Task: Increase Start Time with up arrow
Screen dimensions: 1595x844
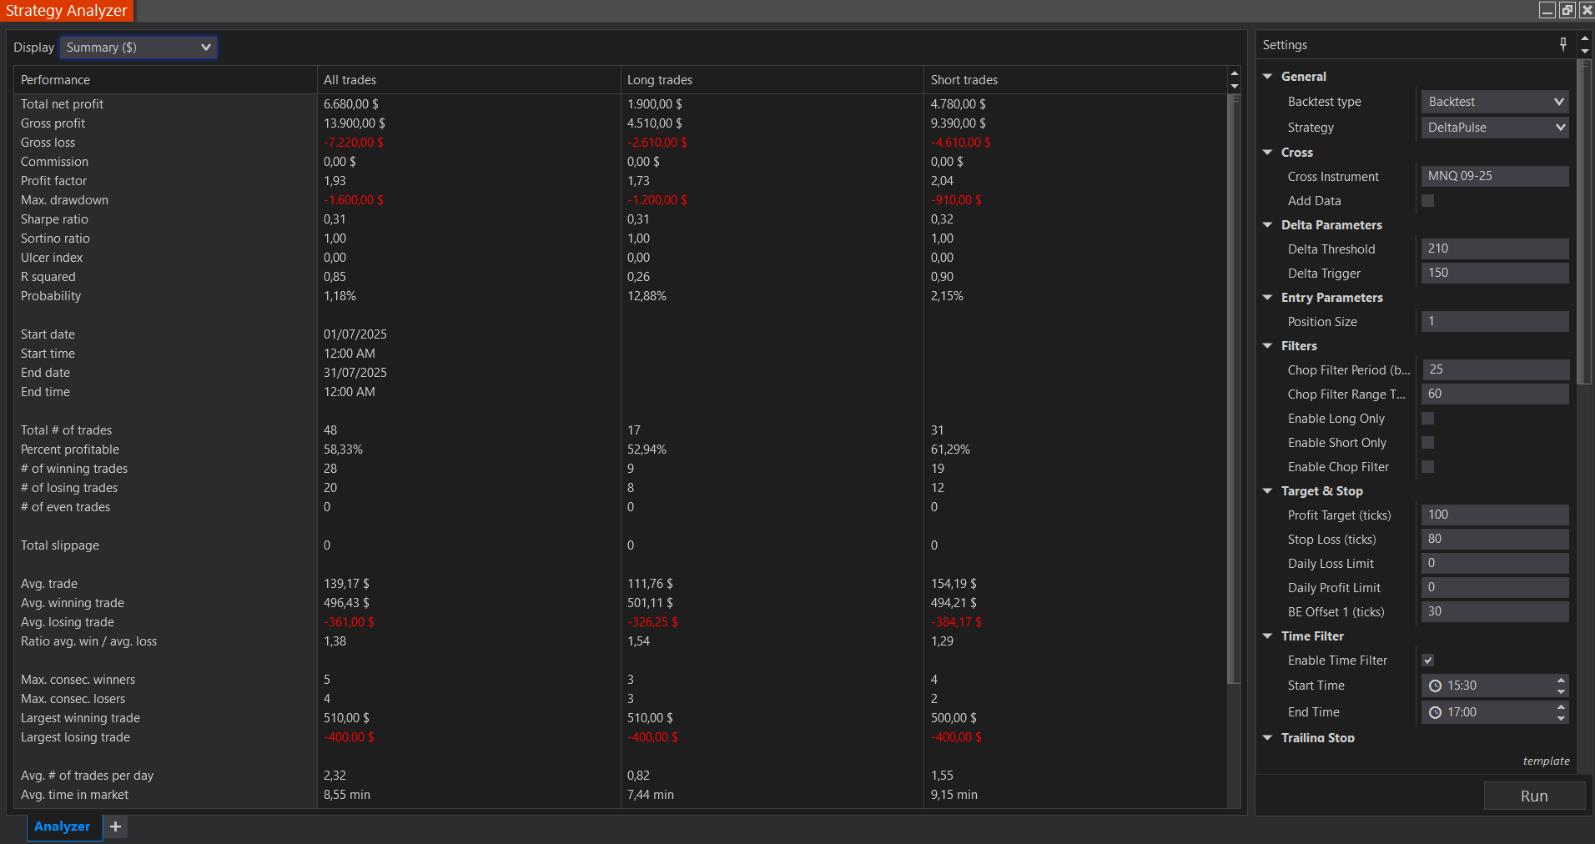Action: [x=1561, y=681]
